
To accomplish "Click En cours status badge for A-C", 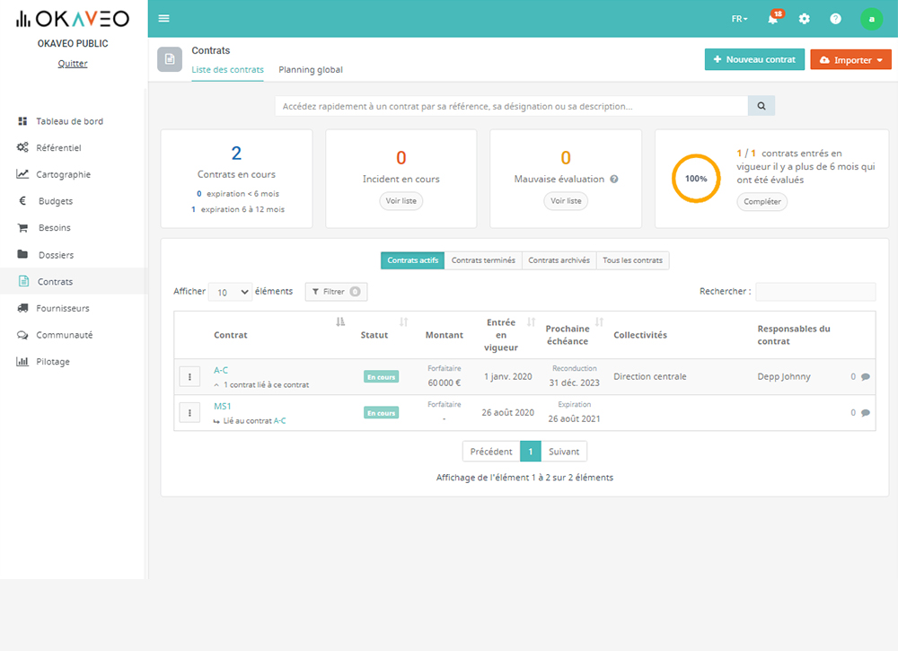I will (x=381, y=377).
